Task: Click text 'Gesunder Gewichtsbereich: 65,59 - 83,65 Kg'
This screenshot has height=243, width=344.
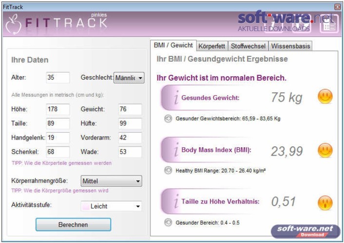Action: [228, 119]
